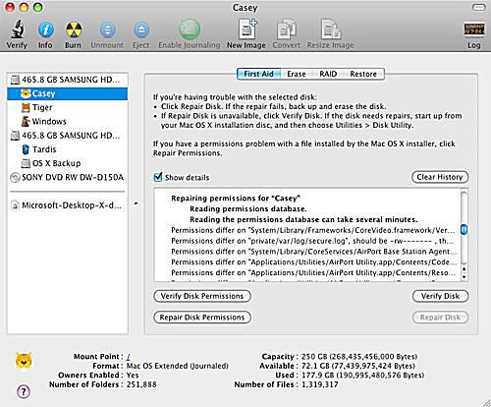491x407 pixels.
Task: Click the Used value 177.9 GB
Action: [362, 376]
